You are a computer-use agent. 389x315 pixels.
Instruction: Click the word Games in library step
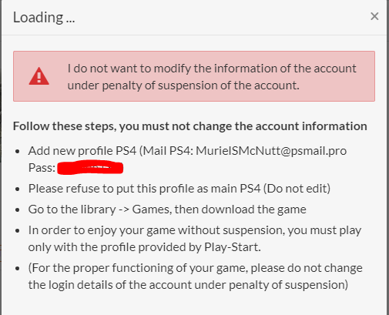[x=150, y=209]
